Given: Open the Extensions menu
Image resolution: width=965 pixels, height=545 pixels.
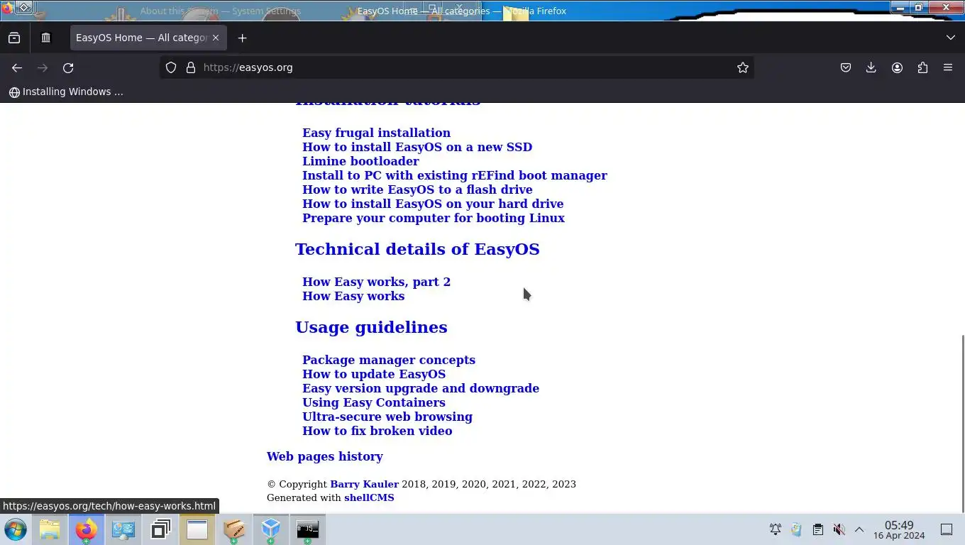Looking at the screenshot, I should pyautogui.click(x=922, y=67).
